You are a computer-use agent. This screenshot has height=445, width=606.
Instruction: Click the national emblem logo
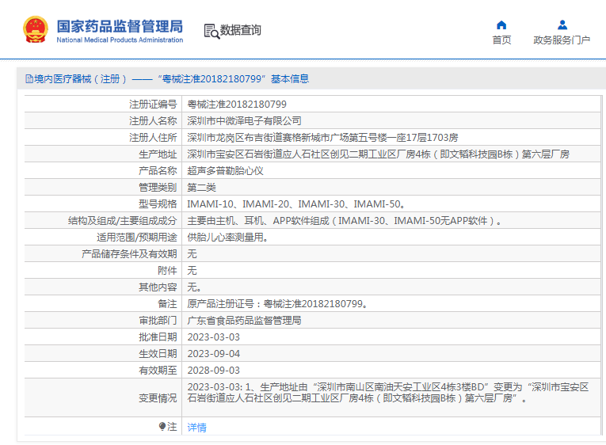[36, 29]
